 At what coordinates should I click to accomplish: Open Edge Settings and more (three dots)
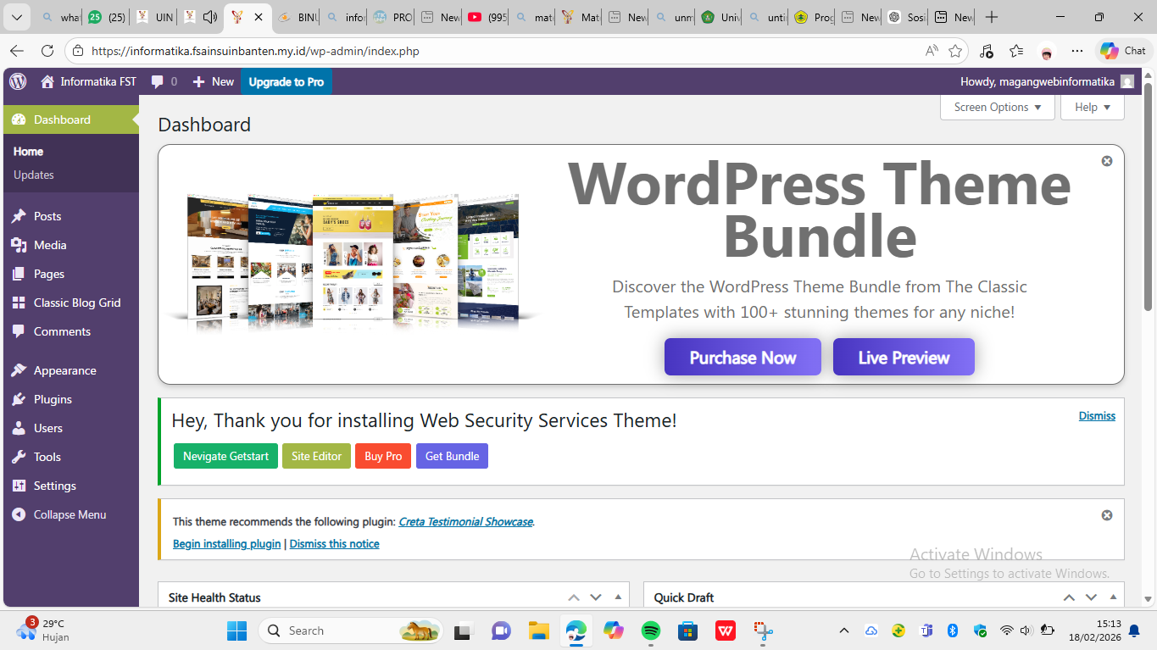coord(1077,51)
